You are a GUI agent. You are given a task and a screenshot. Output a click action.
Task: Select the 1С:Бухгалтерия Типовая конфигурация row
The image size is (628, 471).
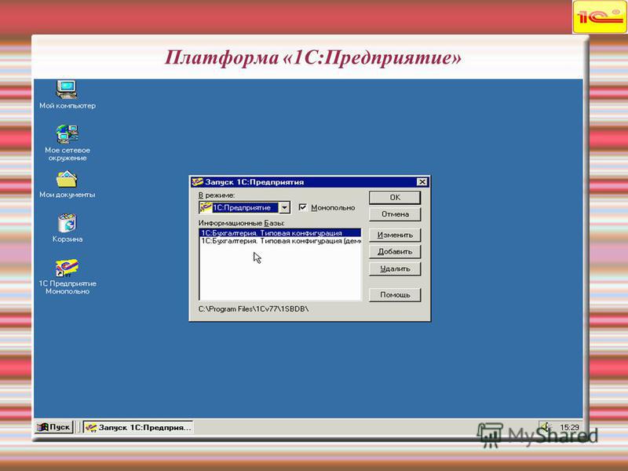pos(280,232)
